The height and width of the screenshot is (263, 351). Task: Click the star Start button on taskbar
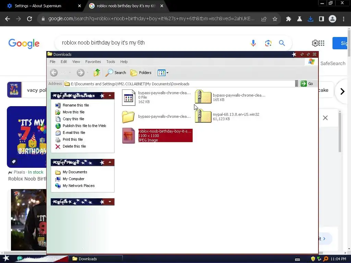6,259
